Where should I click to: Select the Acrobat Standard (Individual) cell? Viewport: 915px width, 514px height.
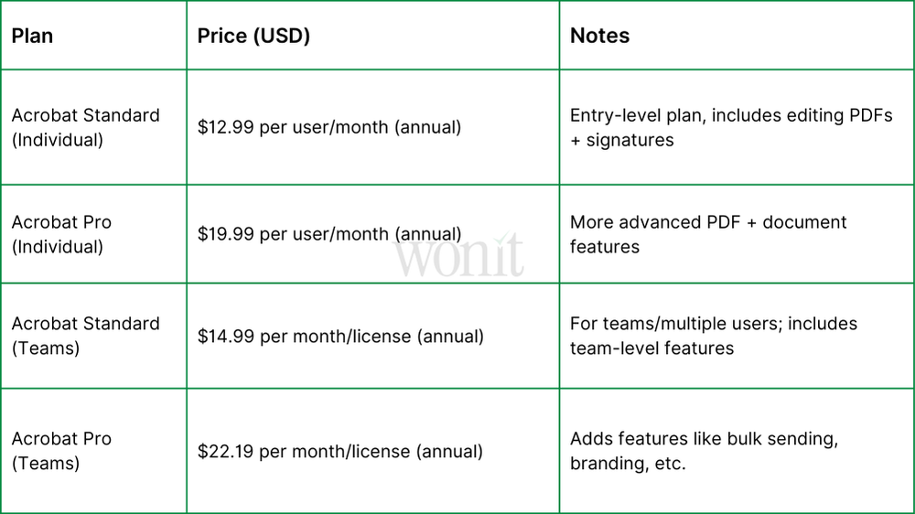pos(85,127)
